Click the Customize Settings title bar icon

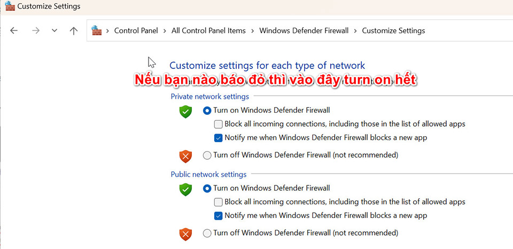[x=9, y=6]
